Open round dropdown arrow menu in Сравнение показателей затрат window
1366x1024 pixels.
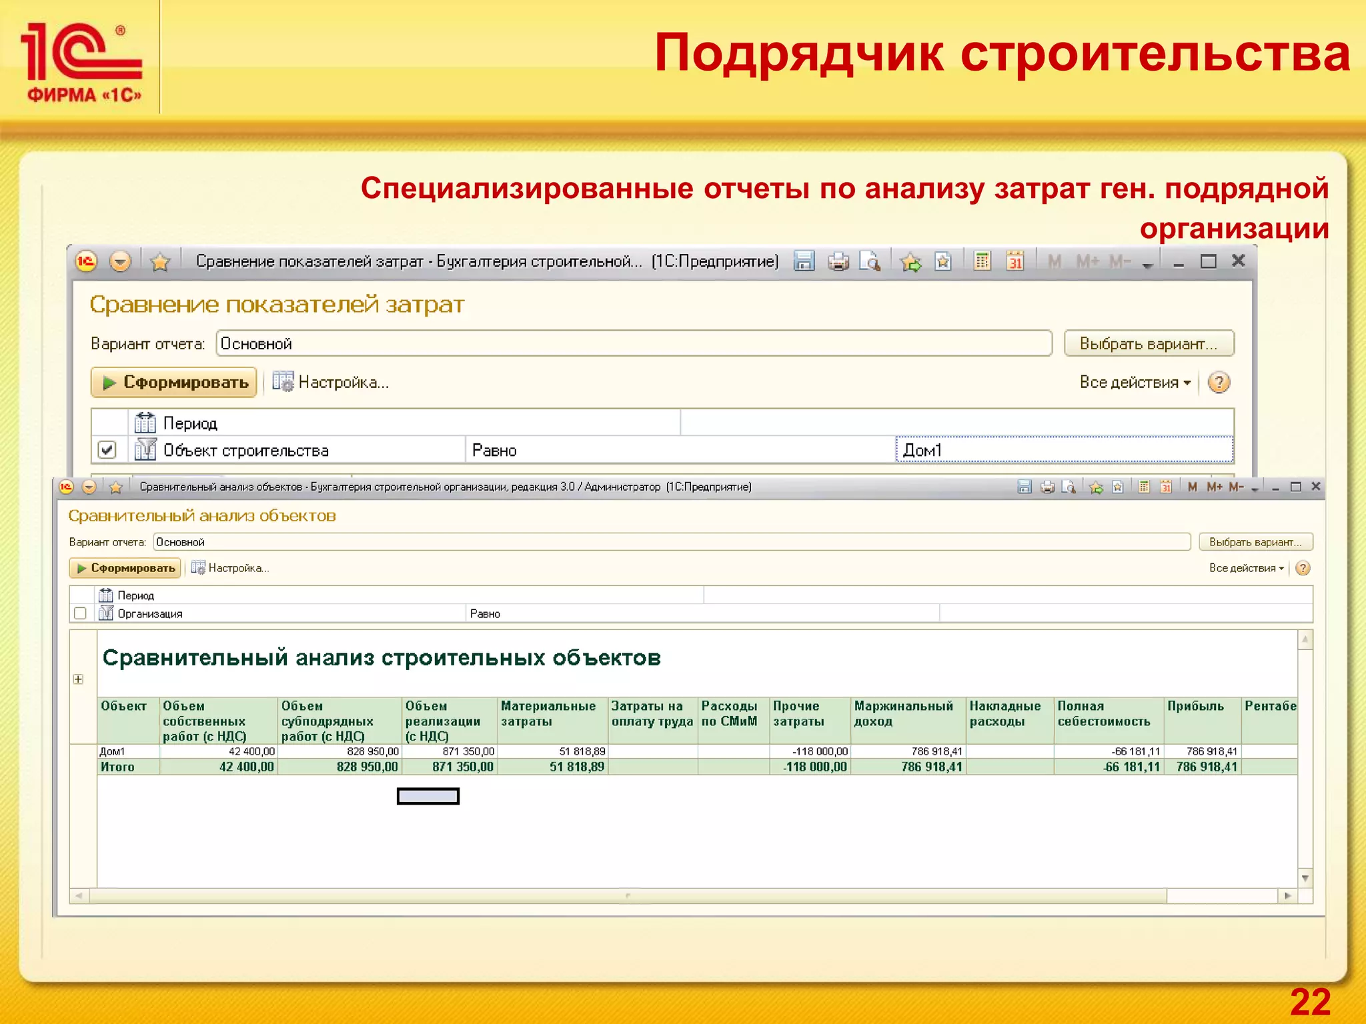120,261
